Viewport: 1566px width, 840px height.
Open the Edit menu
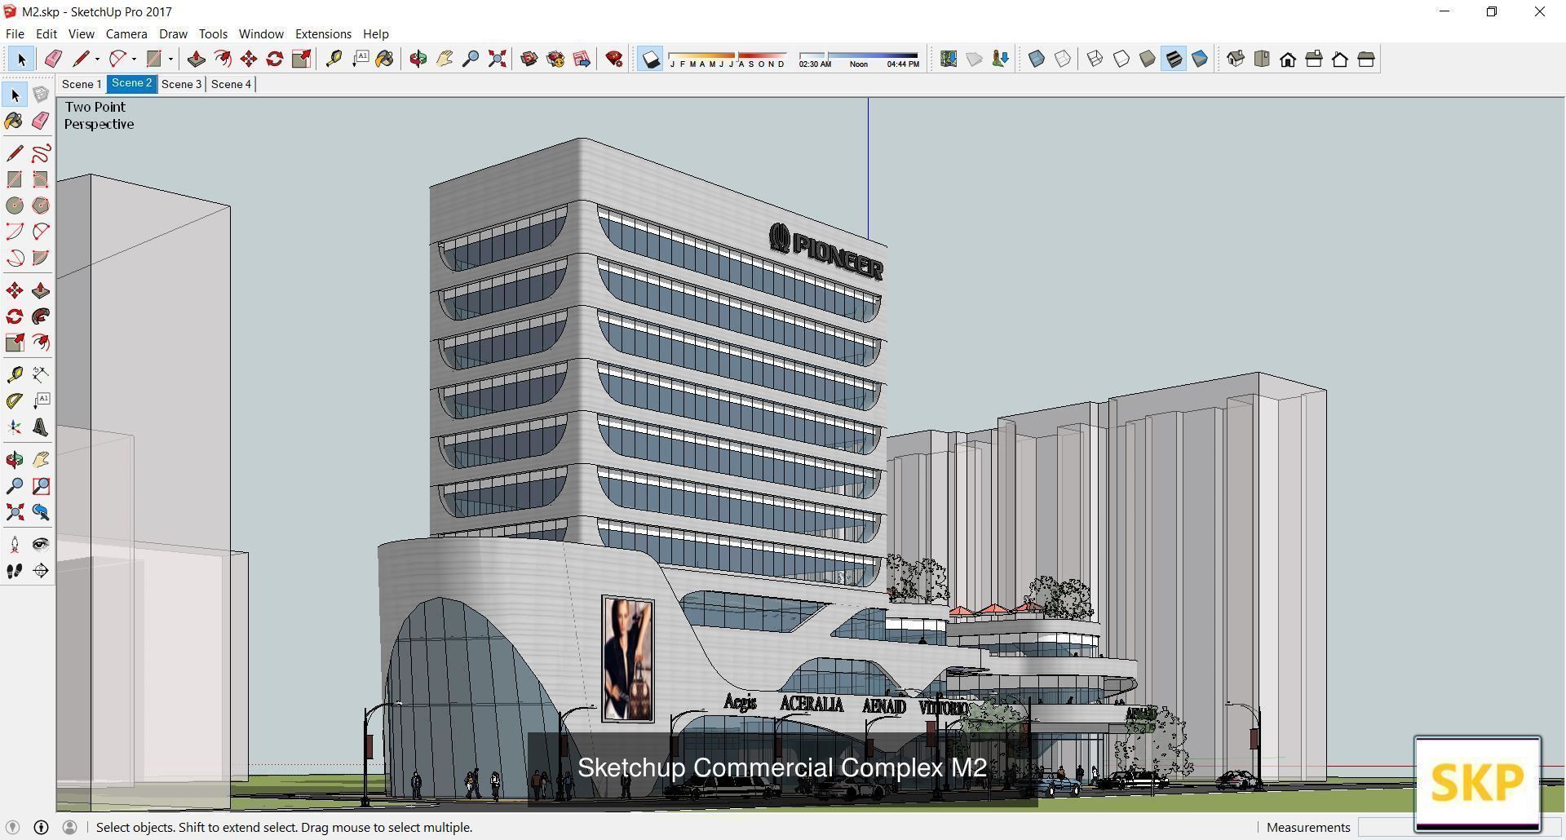click(x=46, y=34)
